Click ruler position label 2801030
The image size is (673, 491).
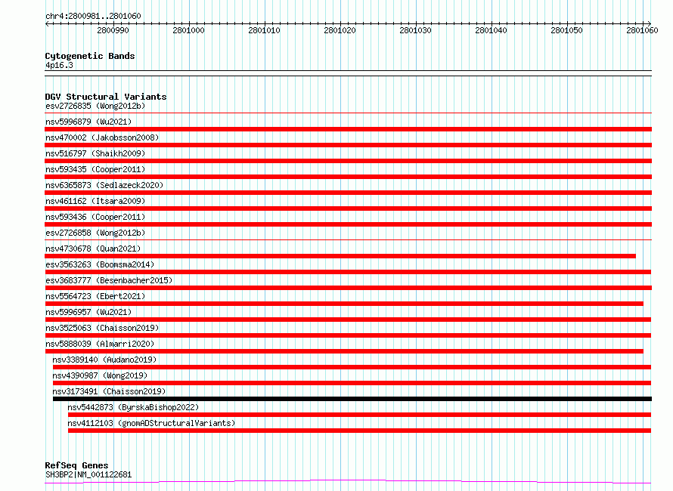point(415,30)
